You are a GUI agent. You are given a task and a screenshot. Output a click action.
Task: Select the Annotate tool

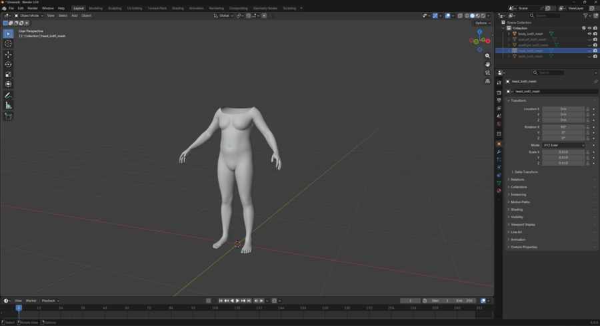tap(8, 95)
